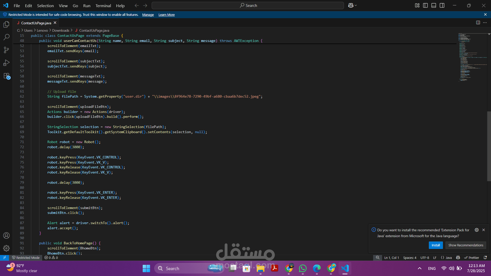
Task: Open the Accounts menu icon
Action: [6, 236]
